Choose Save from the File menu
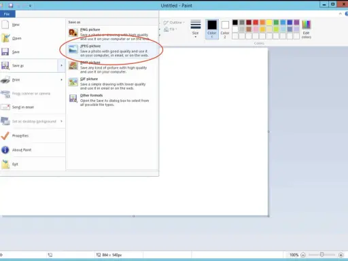348x261 pixels. (33, 52)
